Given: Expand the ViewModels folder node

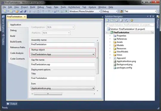Looking at the screenshot, I should tap(110, 51).
